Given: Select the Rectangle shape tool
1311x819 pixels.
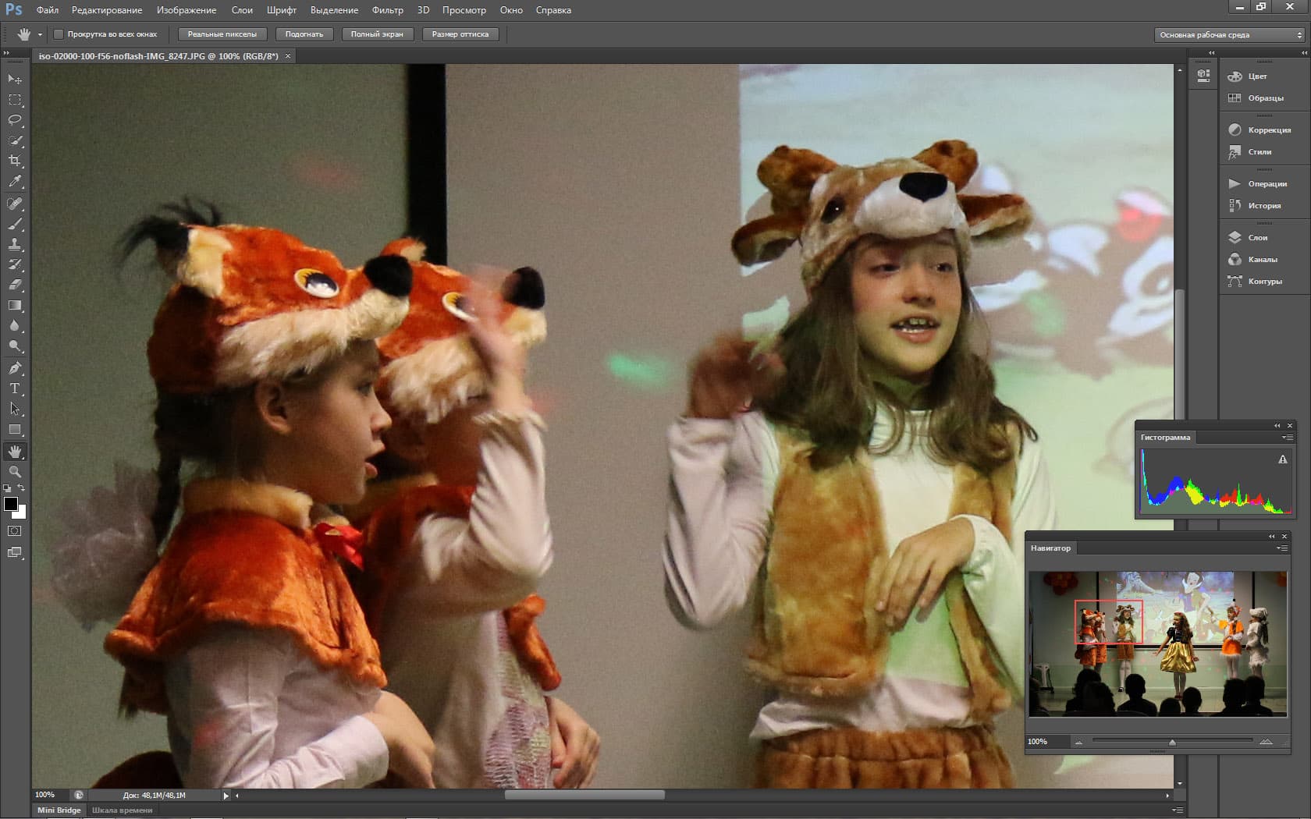Looking at the screenshot, I should click(15, 429).
